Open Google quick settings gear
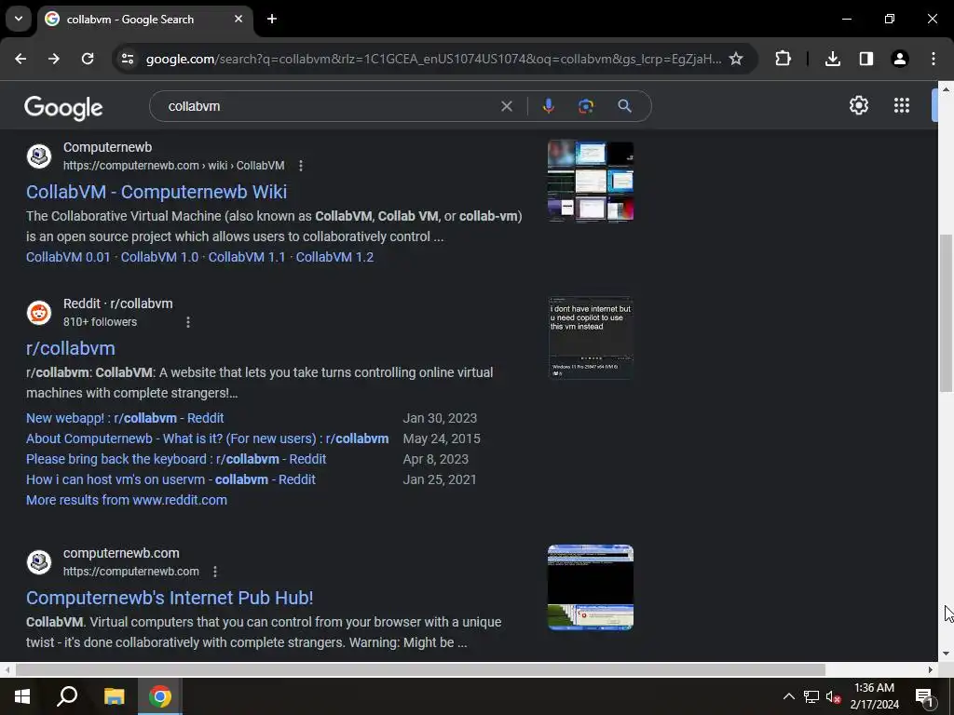The image size is (954, 715). [858, 105]
